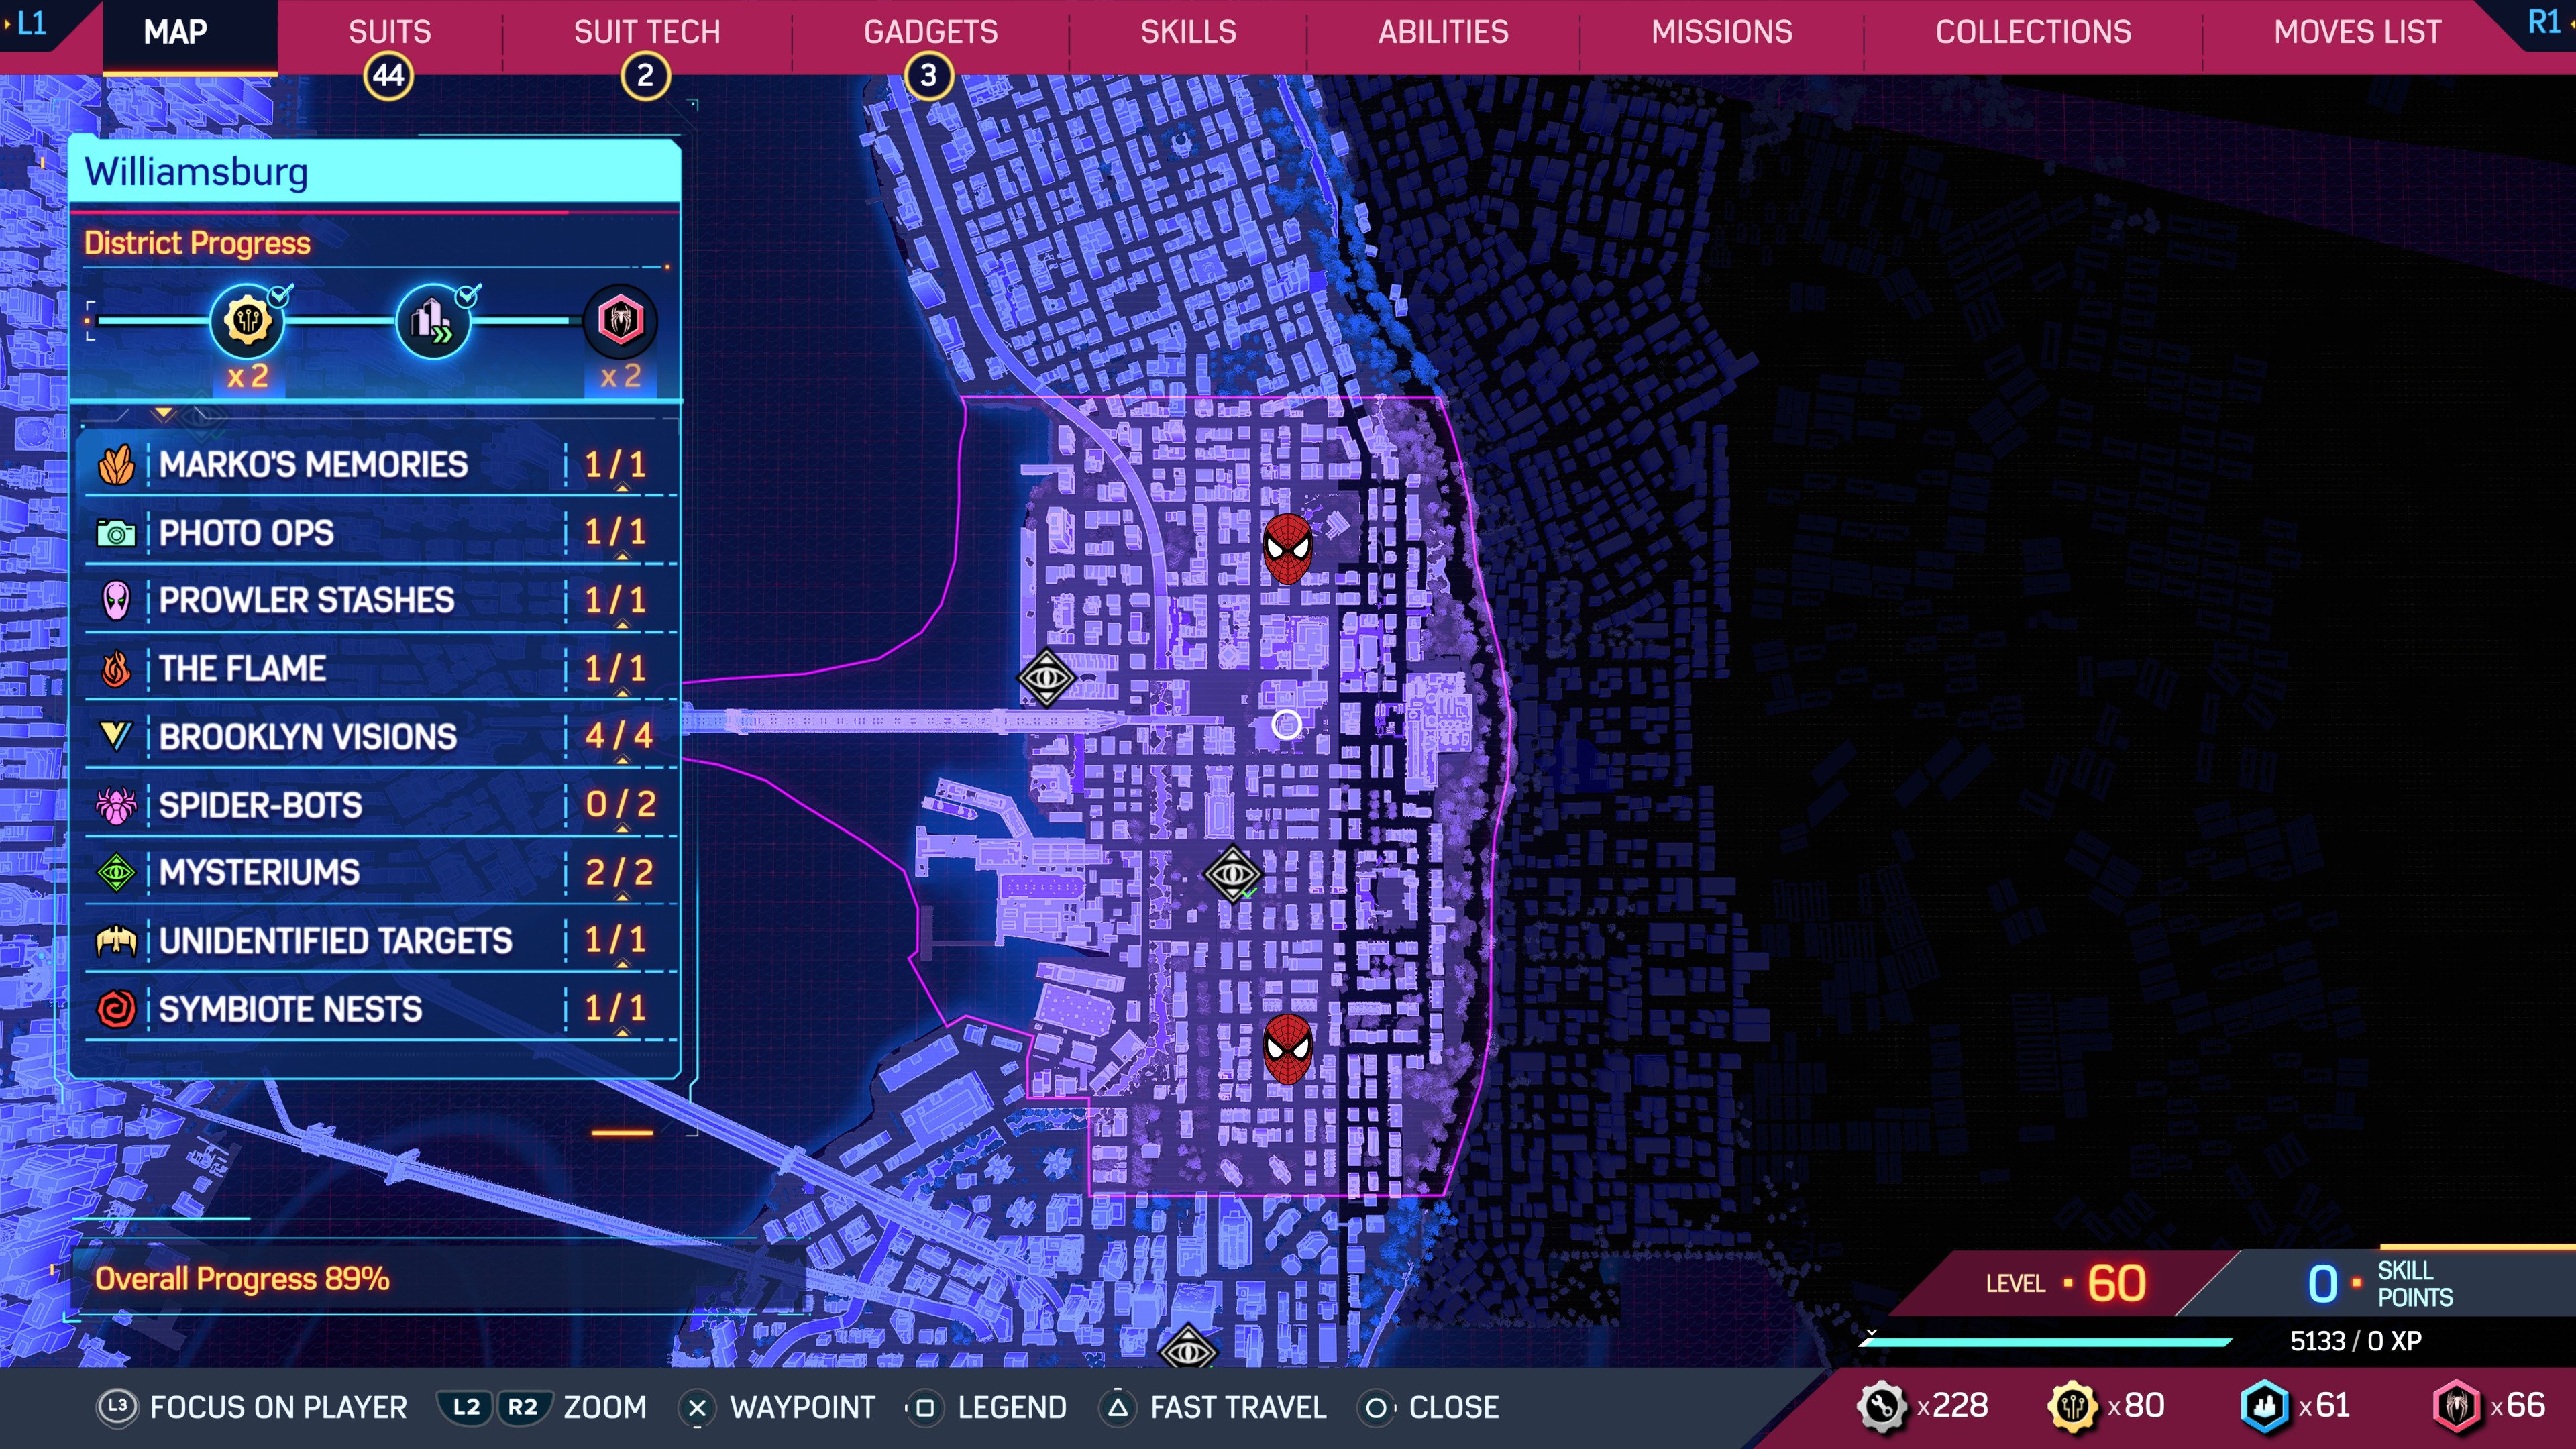Select the fast travel unlock reward icon

433,321
